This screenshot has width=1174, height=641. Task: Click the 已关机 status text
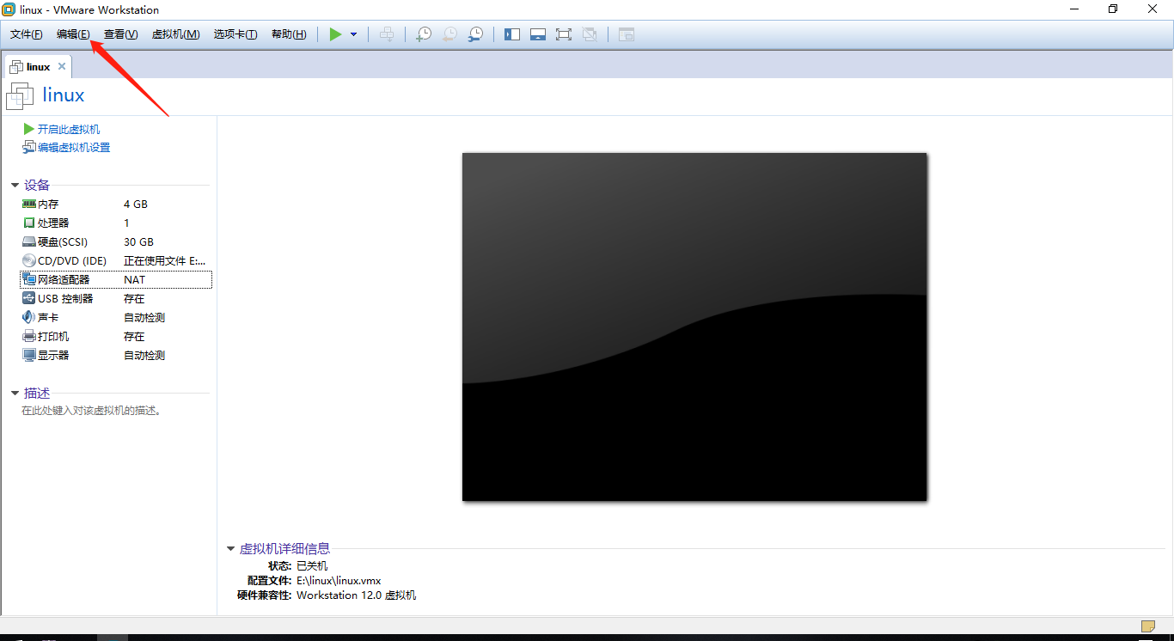tap(312, 566)
